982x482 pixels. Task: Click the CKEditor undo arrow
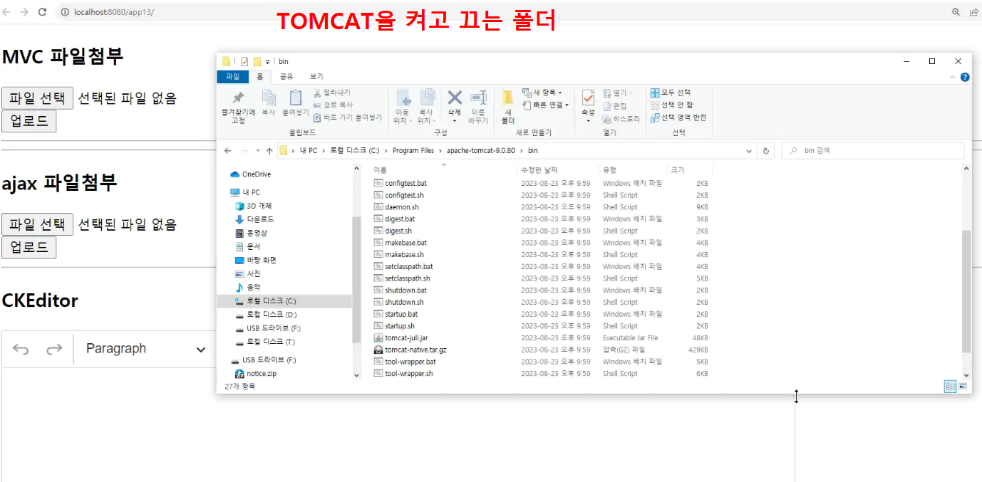(x=21, y=349)
